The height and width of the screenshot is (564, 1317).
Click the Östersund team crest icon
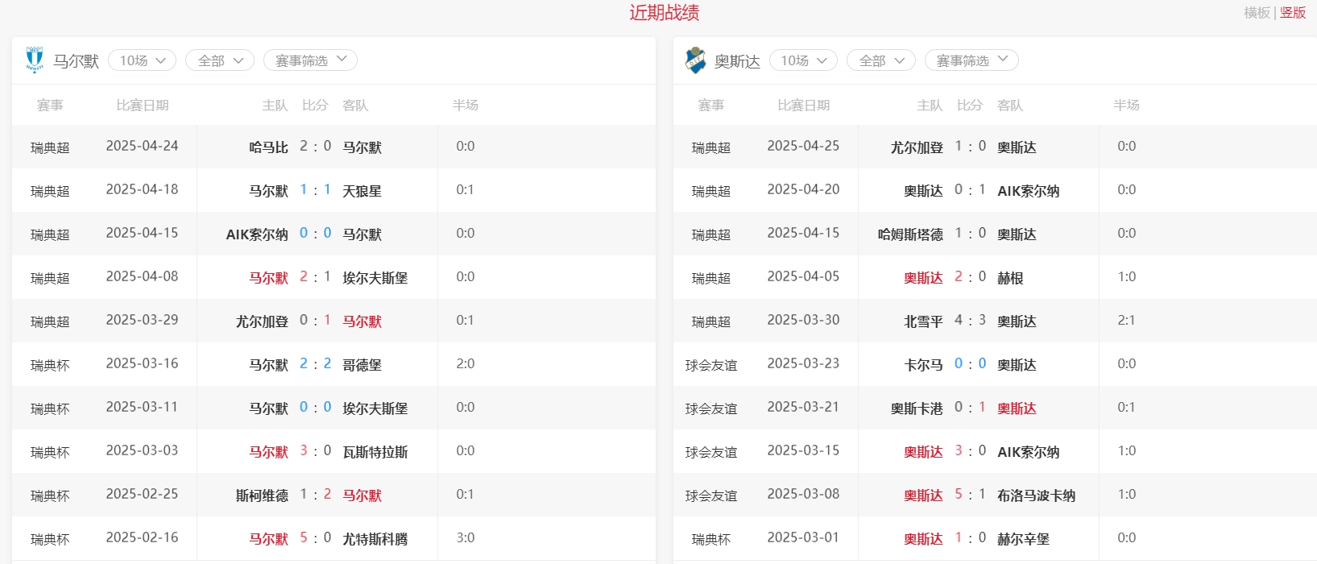tap(695, 60)
